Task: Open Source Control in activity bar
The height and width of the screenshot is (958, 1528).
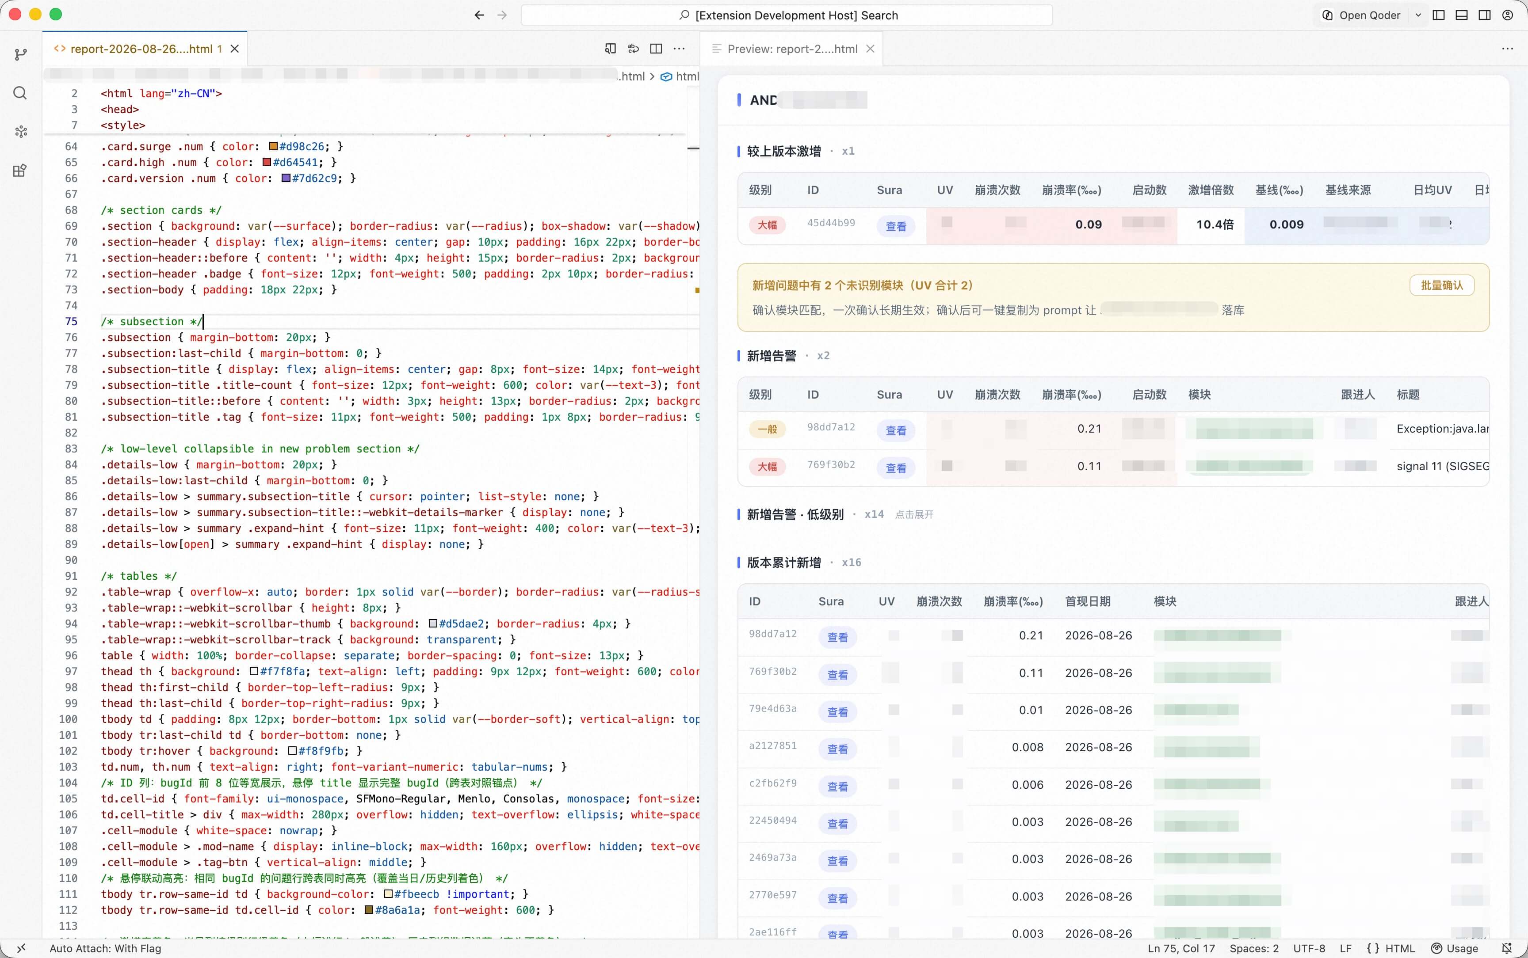Action: coord(20,54)
